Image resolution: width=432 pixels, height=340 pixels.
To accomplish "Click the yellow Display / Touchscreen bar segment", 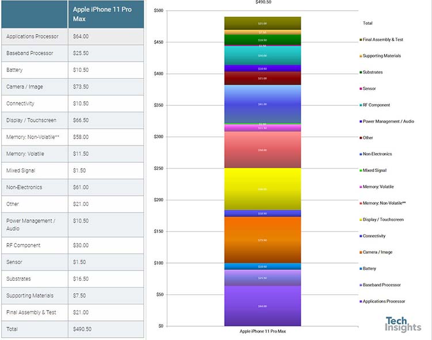I will coord(263,189).
